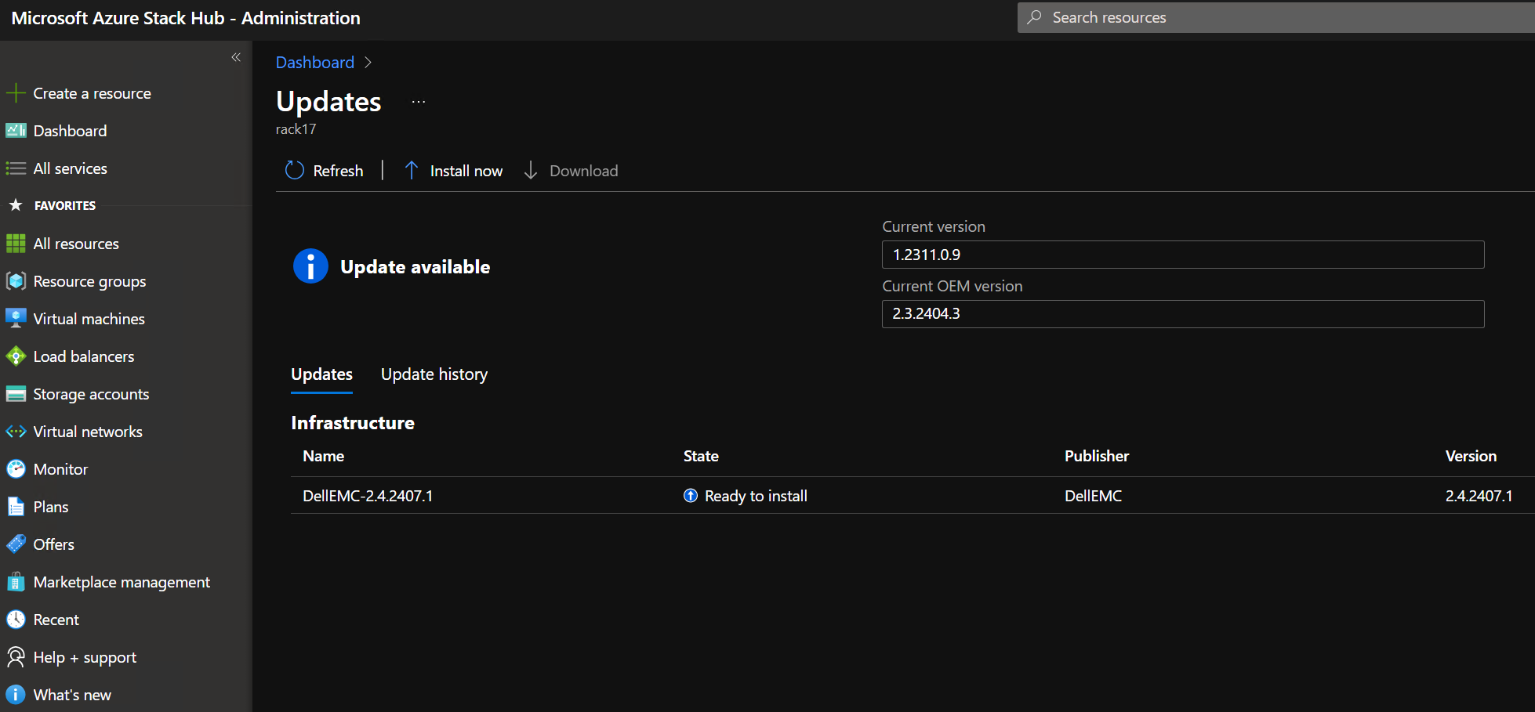Click the Virtual networks icon
1535x712 pixels.
16,432
